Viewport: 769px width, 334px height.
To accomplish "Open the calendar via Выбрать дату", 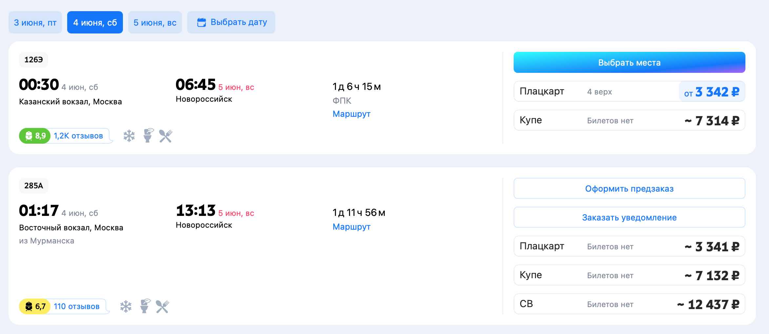I will [231, 22].
